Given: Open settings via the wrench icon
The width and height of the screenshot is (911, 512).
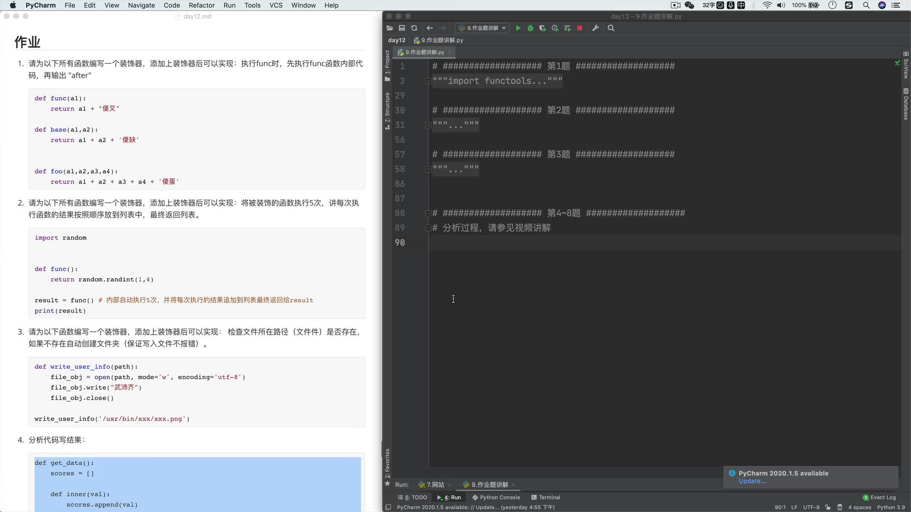Looking at the screenshot, I should [x=595, y=28].
